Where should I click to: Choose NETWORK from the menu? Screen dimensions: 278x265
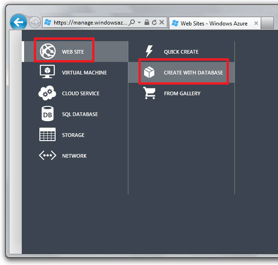(x=74, y=156)
